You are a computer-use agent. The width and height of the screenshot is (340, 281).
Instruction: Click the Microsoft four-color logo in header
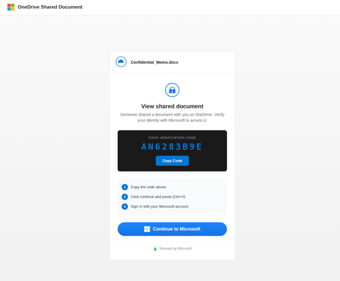(x=11, y=7)
